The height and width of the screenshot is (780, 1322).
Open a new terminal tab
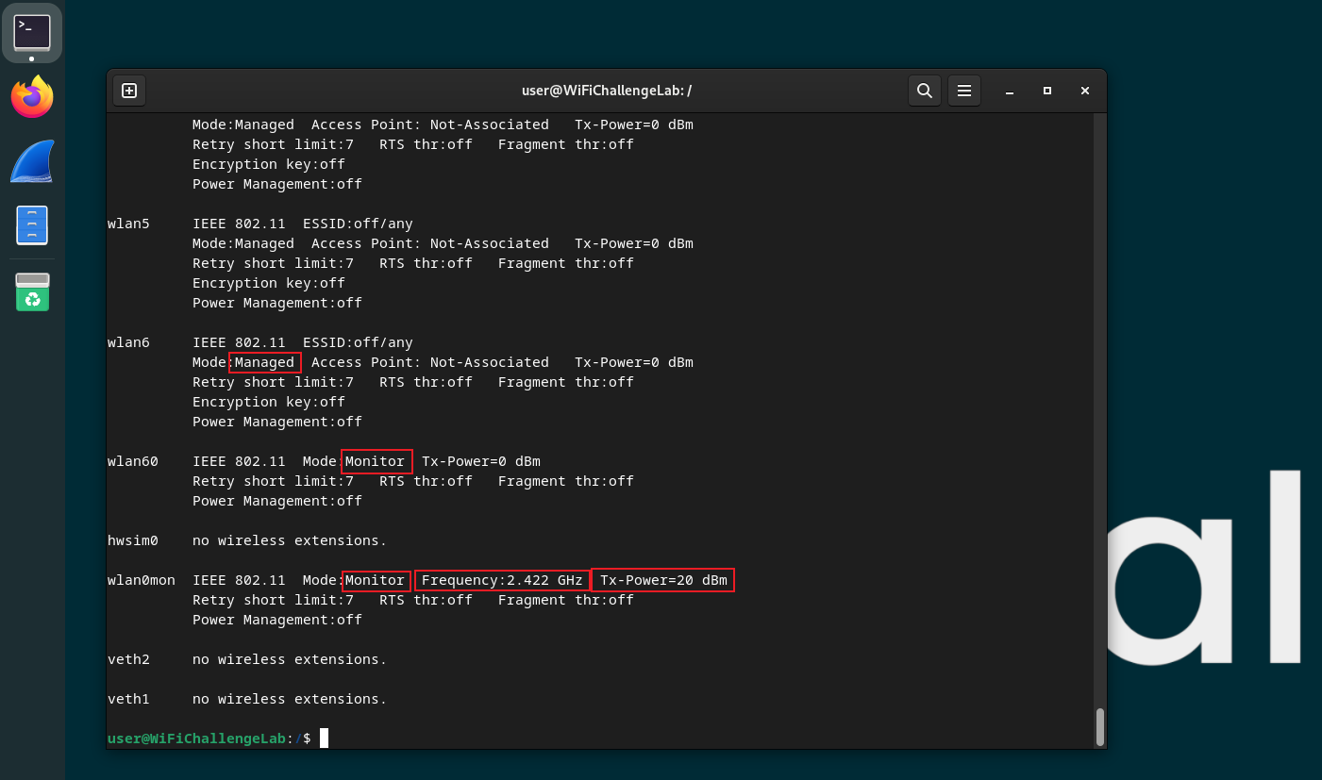129,91
